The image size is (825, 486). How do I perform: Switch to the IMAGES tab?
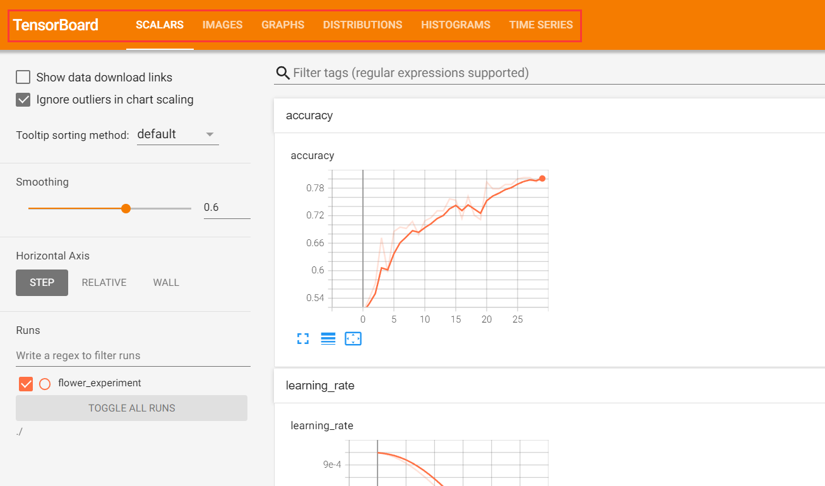222,25
